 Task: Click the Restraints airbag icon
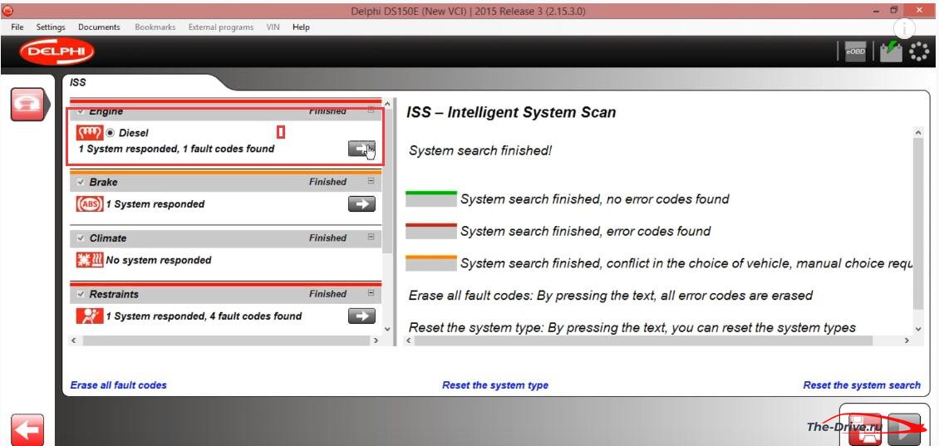tap(90, 316)
